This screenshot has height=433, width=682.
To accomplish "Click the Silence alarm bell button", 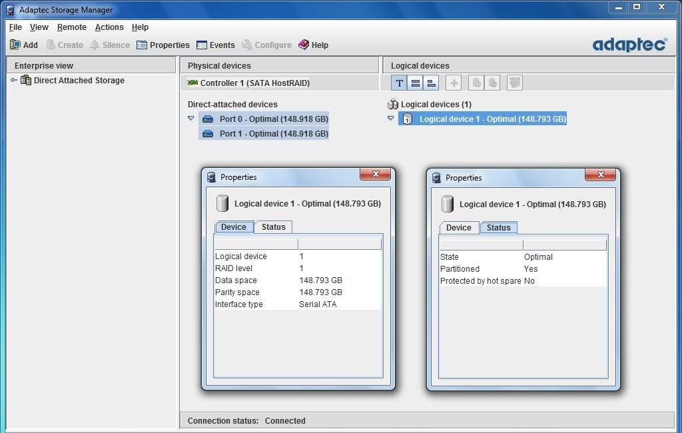I will point(110,45).
